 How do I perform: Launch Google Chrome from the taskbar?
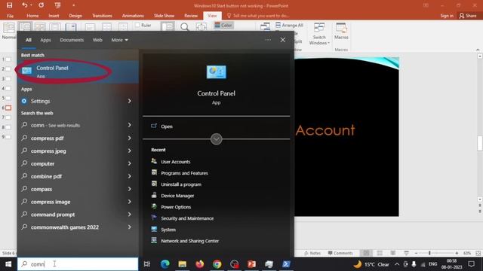(217, 264)
